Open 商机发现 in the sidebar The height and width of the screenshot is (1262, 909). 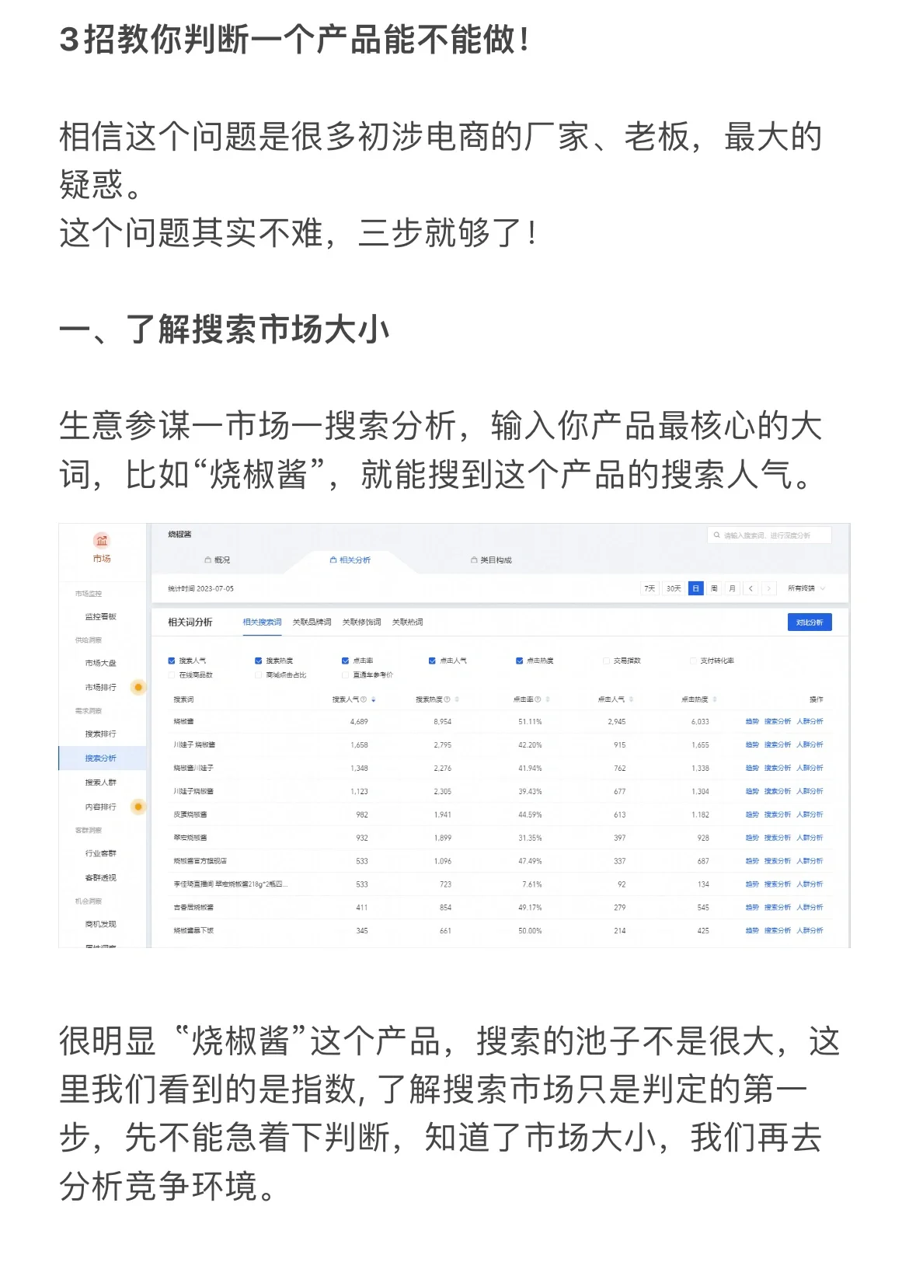coord(101,924)
